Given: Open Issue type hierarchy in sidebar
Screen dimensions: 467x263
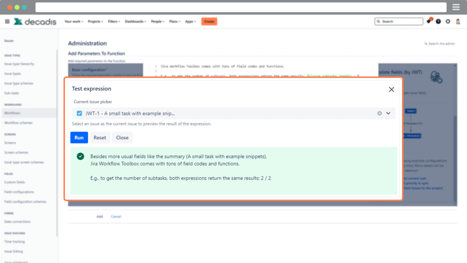Looking at the screenshot, I should click(19, 64).
